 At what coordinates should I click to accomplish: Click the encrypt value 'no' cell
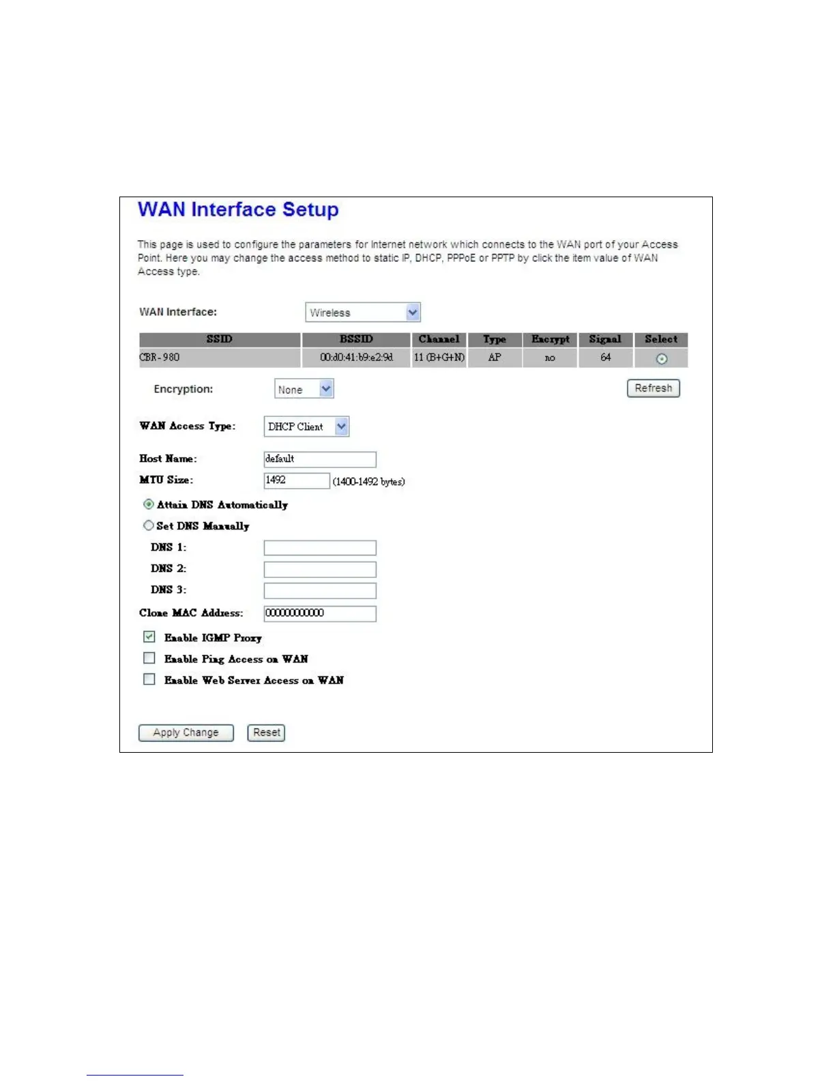point(551,358)
